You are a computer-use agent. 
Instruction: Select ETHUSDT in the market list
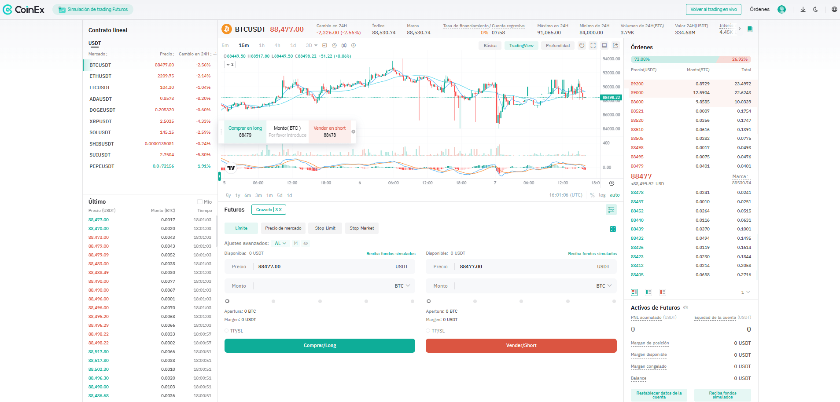pyautogui.click(x=149, y=76)
